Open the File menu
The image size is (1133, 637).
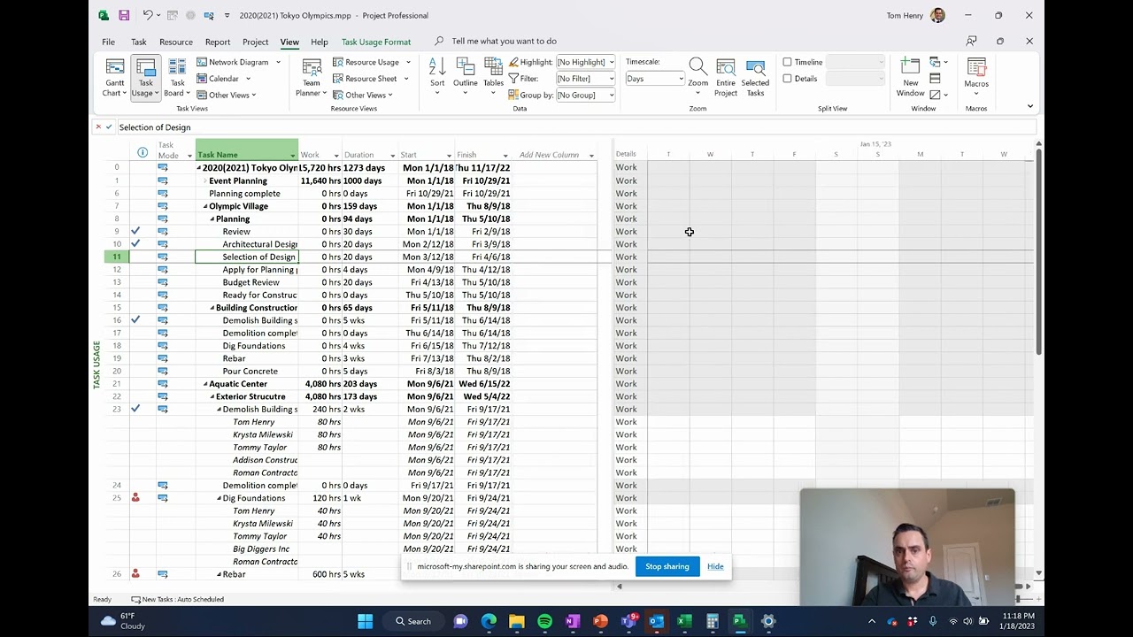(x=108, y=42)
